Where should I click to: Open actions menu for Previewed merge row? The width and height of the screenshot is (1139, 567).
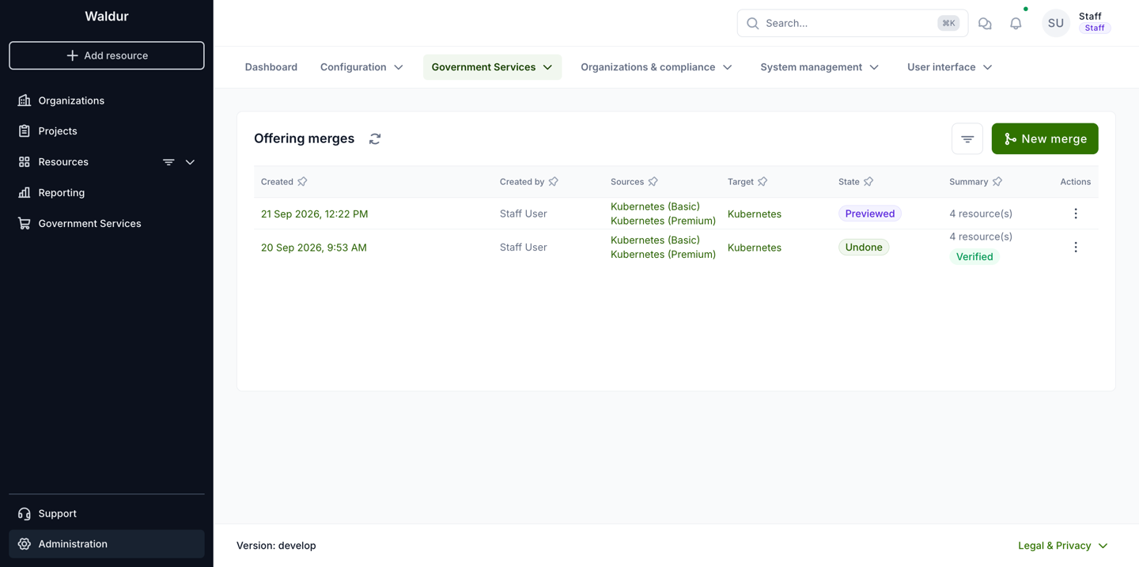(1075, 214)
